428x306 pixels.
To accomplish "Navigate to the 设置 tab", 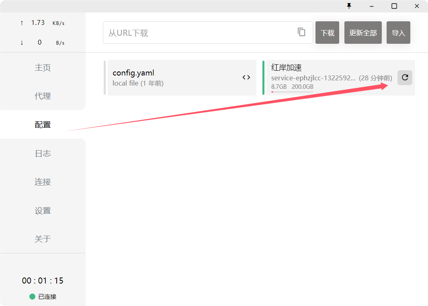I will (43, 210).
